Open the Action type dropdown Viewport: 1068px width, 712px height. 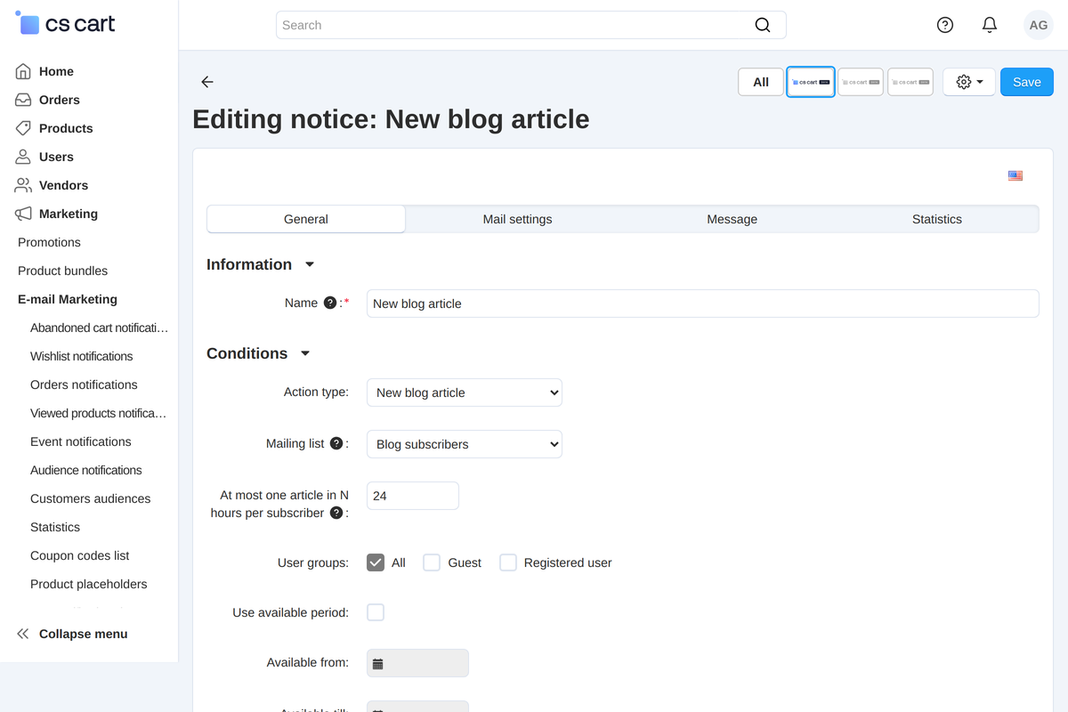(465, 392)
